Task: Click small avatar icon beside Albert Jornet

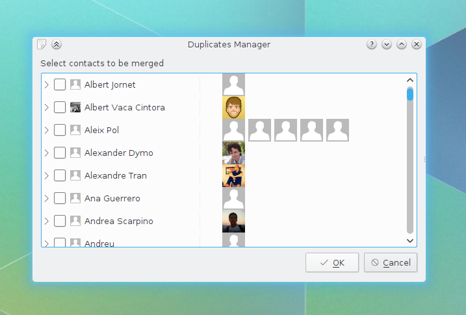Action: tap(75, 84)
